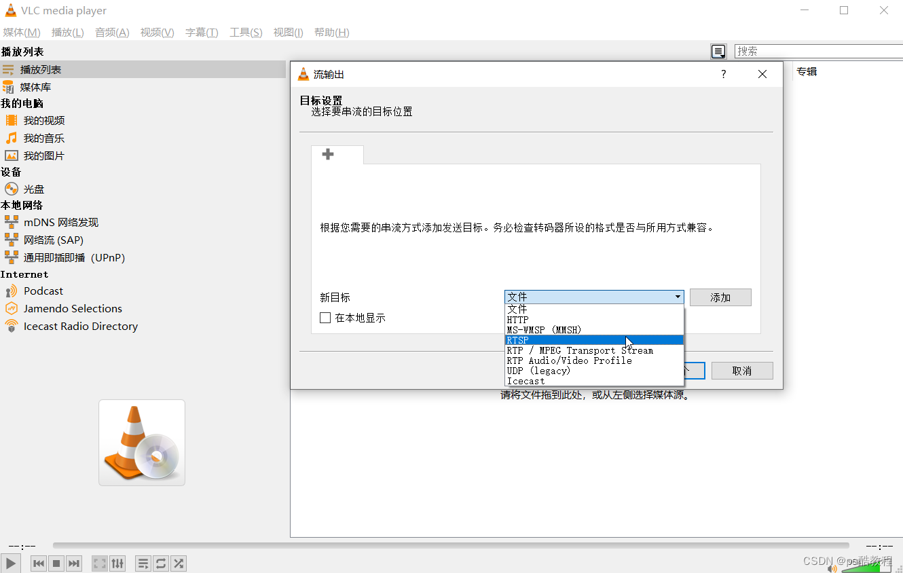Click the stop playback button
The image size is (903, 573).
[x=57, y=563]
